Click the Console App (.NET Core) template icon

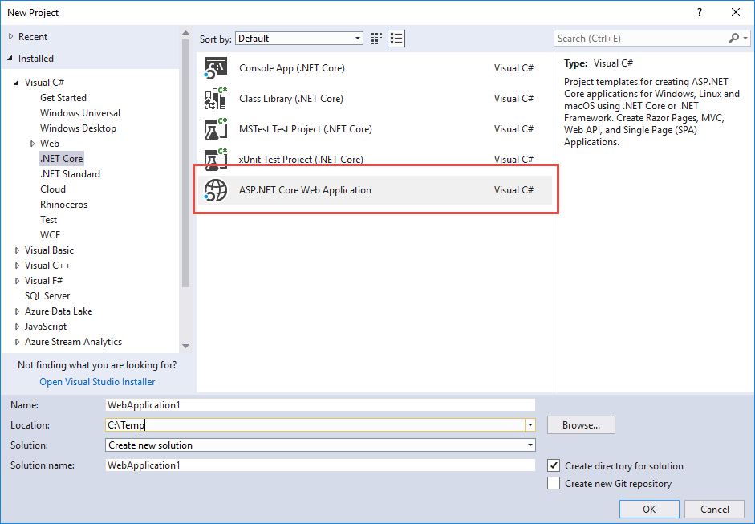tap(217, 68)
